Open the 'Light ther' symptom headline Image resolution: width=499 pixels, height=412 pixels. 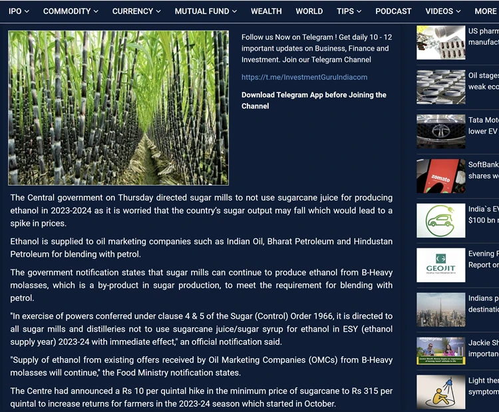click(x=484, y=386)
